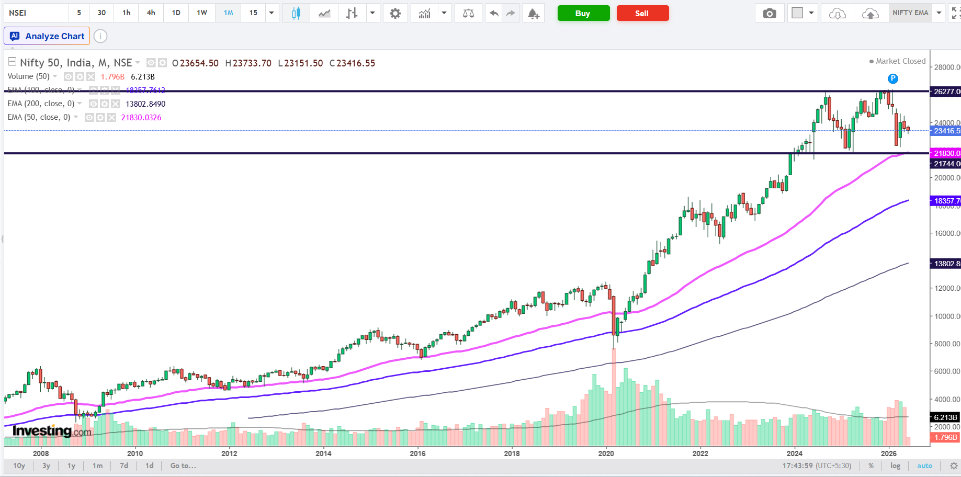
Task: Open Analyze Chart info icon
Action: [100, 36]
